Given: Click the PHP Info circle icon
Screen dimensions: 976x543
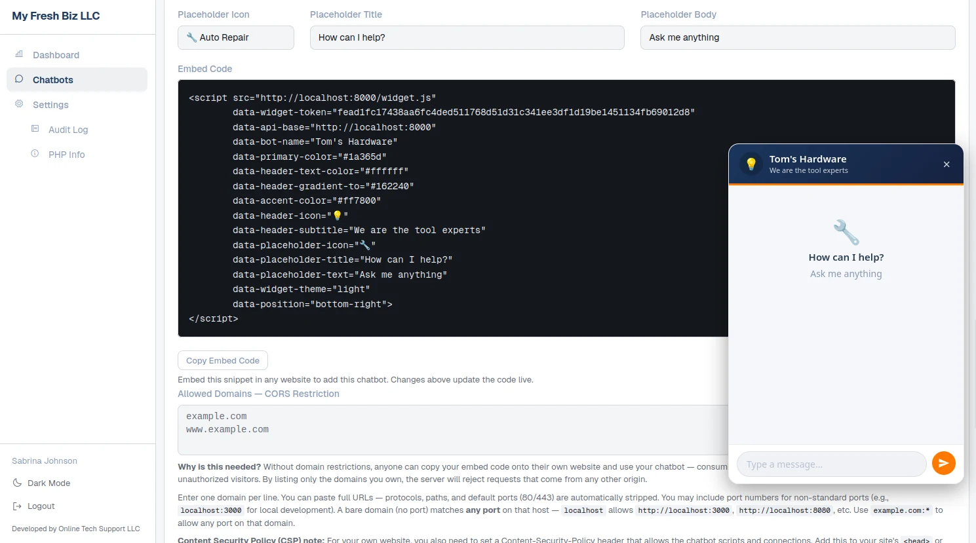Looking at the screenshot, I should (35, 154).
